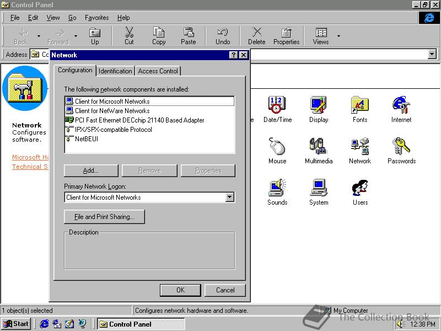Select IPX/SPX-compatible Protocol

pyautogui.click(x=149, y=130)
